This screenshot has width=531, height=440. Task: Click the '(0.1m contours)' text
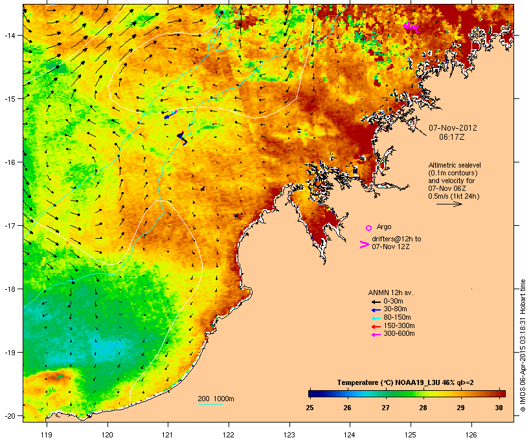pos(453,173)
